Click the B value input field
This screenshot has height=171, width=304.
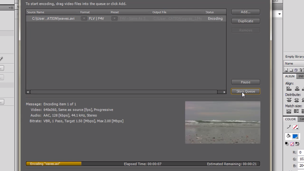point(301,166)
